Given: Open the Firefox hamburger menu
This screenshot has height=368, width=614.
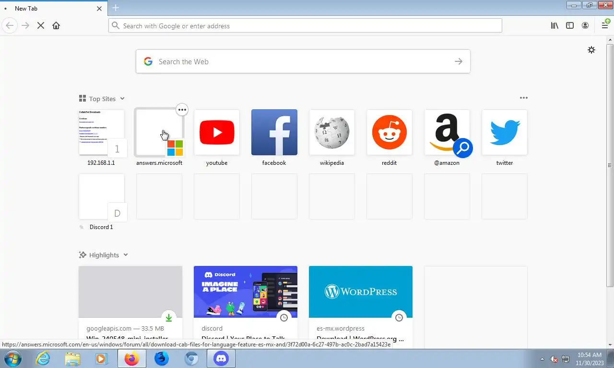Looking at the screenshot, I should click(x=605, y=25).
